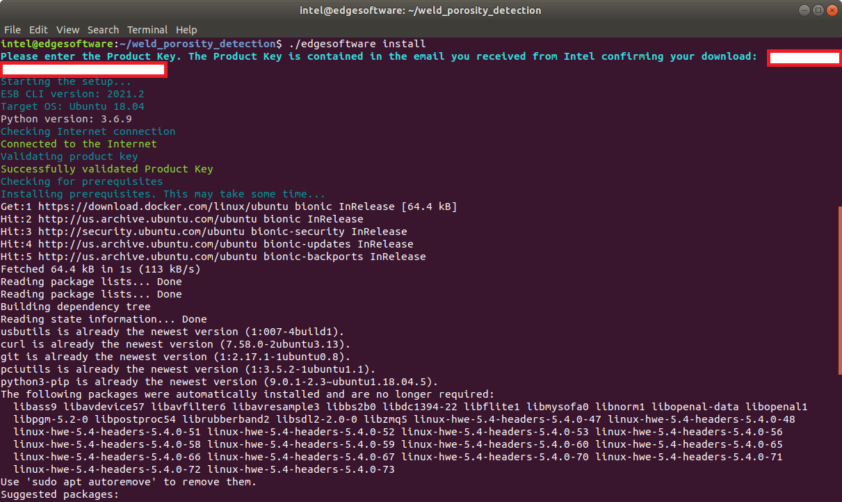Maximize the terminal window
The image size is (842, 502).
pyautogui.click(x=817, y=10)
